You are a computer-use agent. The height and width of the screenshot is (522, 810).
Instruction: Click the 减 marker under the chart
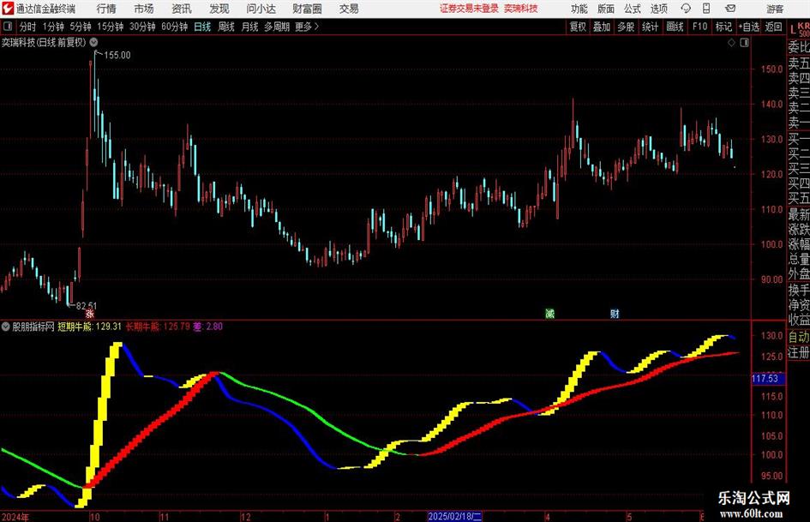[549, 313]
